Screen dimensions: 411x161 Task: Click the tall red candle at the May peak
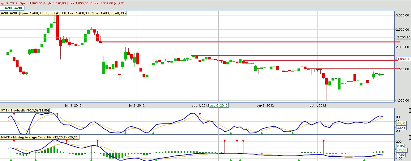click(x=57, y=28)
